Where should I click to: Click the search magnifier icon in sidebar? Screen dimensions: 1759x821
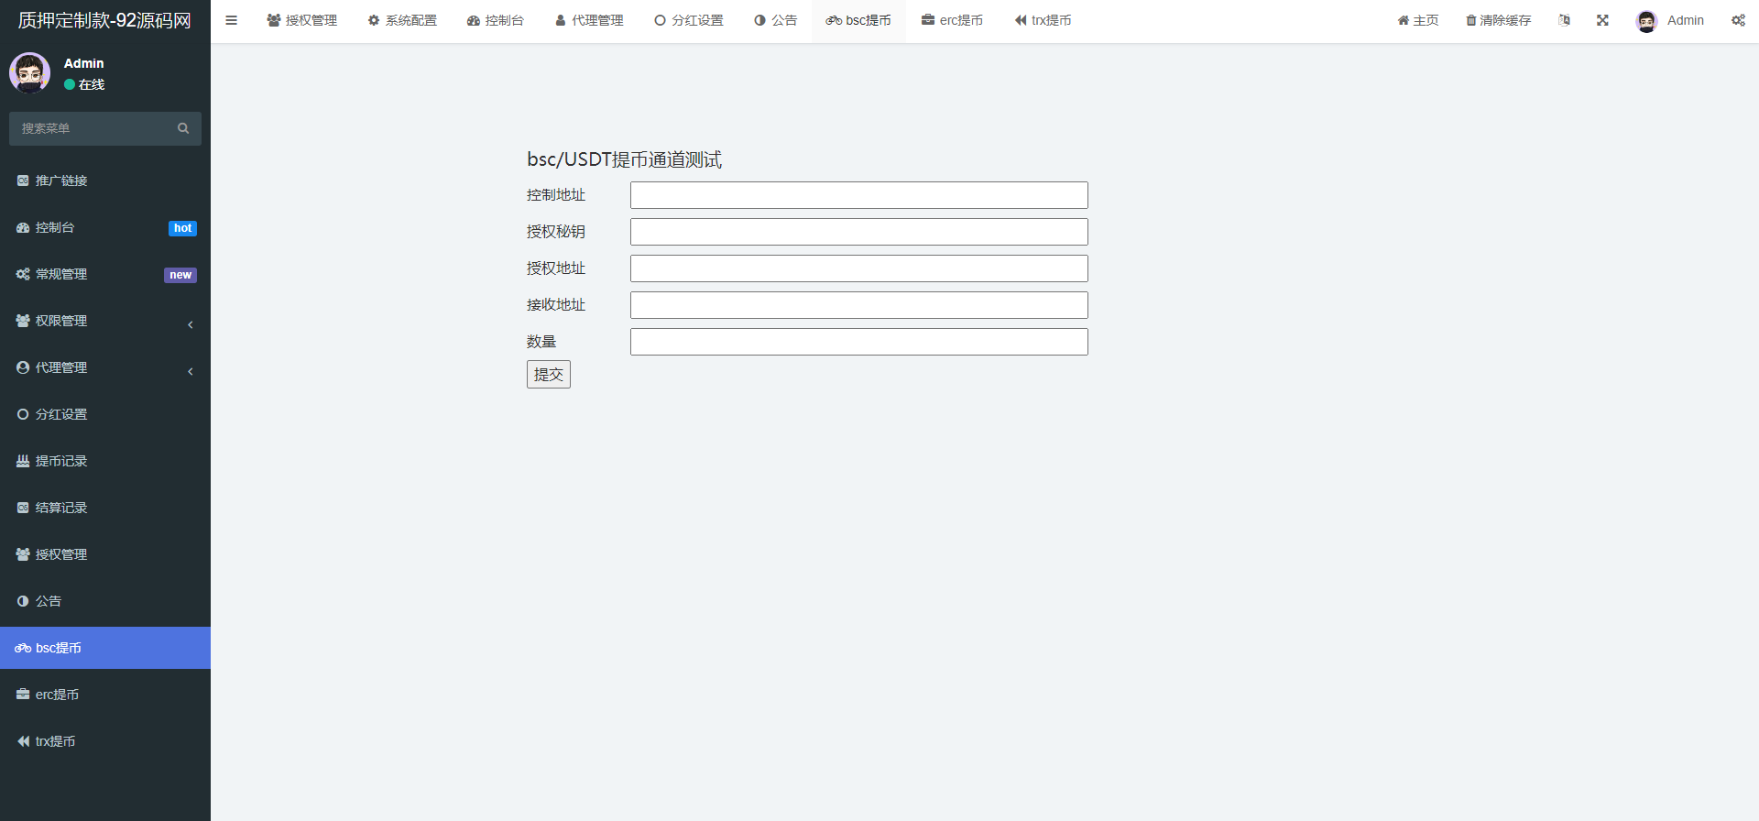(x=183, y=128)
